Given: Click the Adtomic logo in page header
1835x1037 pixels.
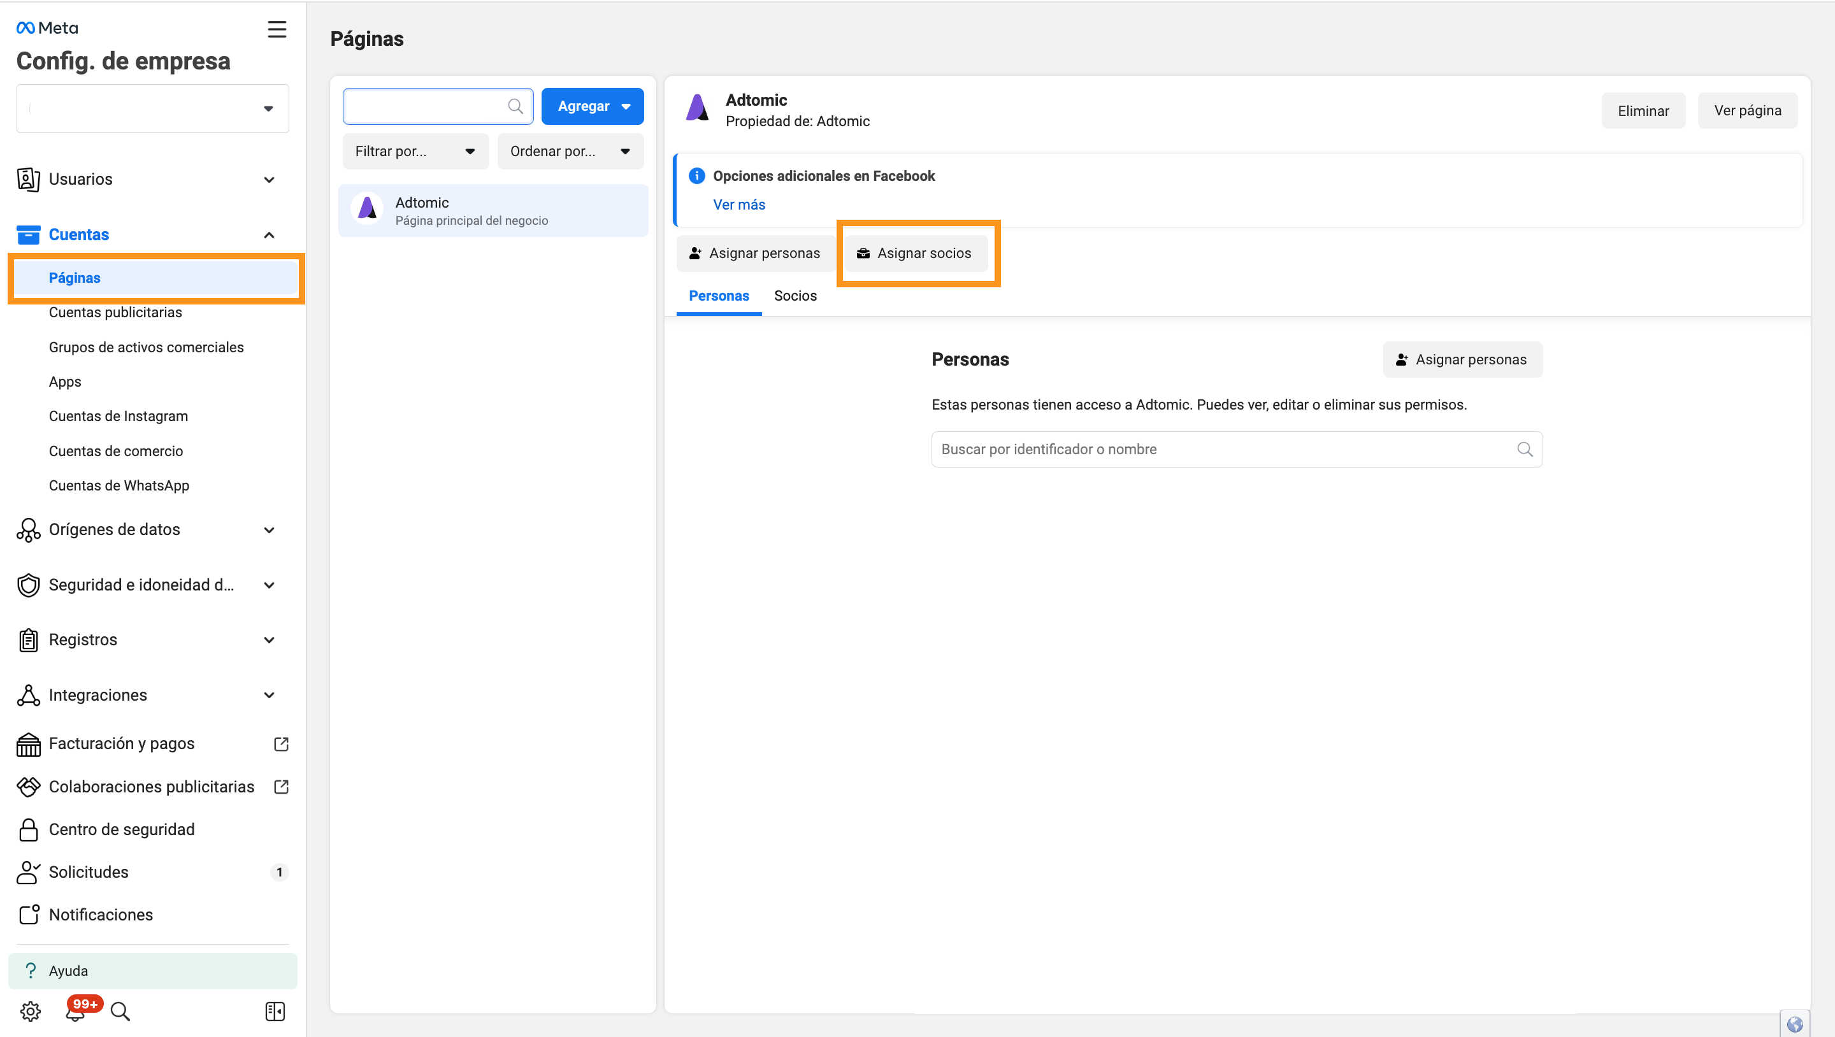Looking at the screenshot, I should tap(698, 108).
